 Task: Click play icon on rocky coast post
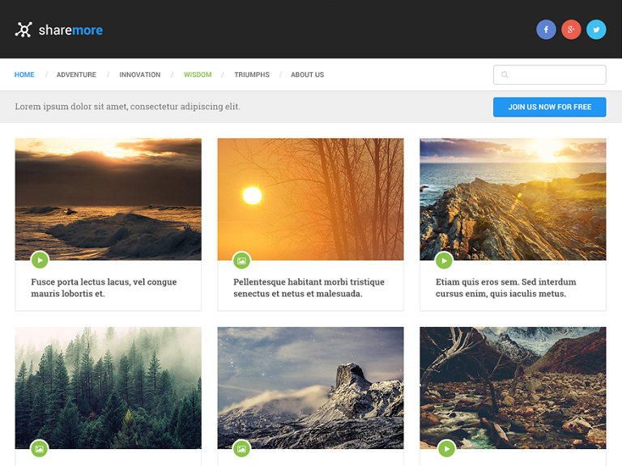tap(444, 261)
